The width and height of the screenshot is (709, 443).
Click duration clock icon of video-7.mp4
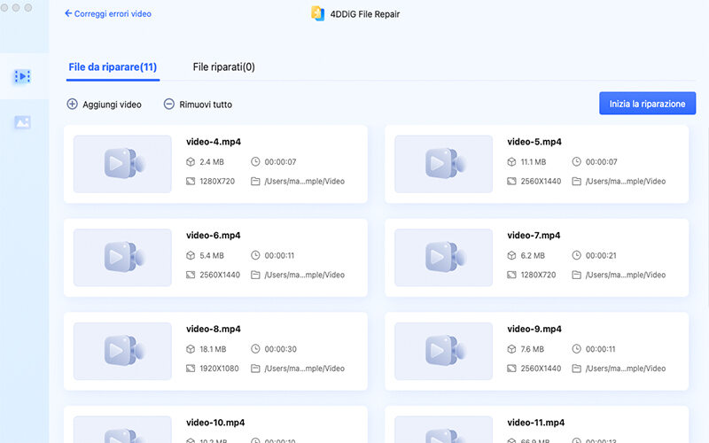point(577,255)
